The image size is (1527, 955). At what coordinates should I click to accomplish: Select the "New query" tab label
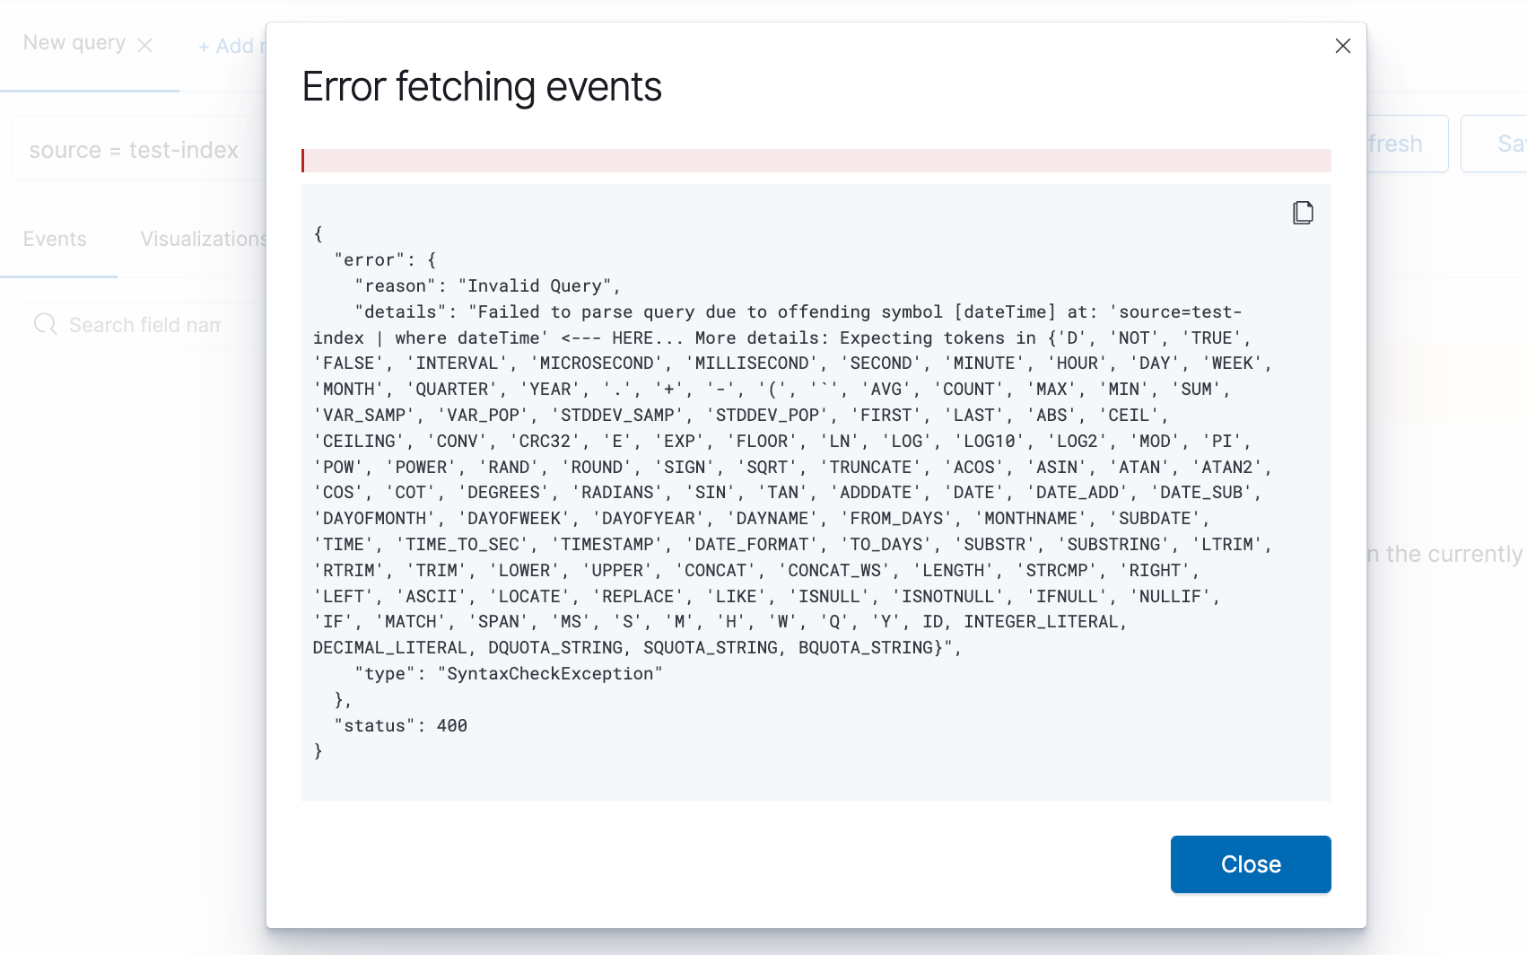coord(74,42)
